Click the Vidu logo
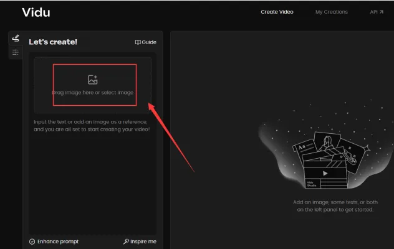The height and width of the screenshot is (249, 394). click(36, 12)
